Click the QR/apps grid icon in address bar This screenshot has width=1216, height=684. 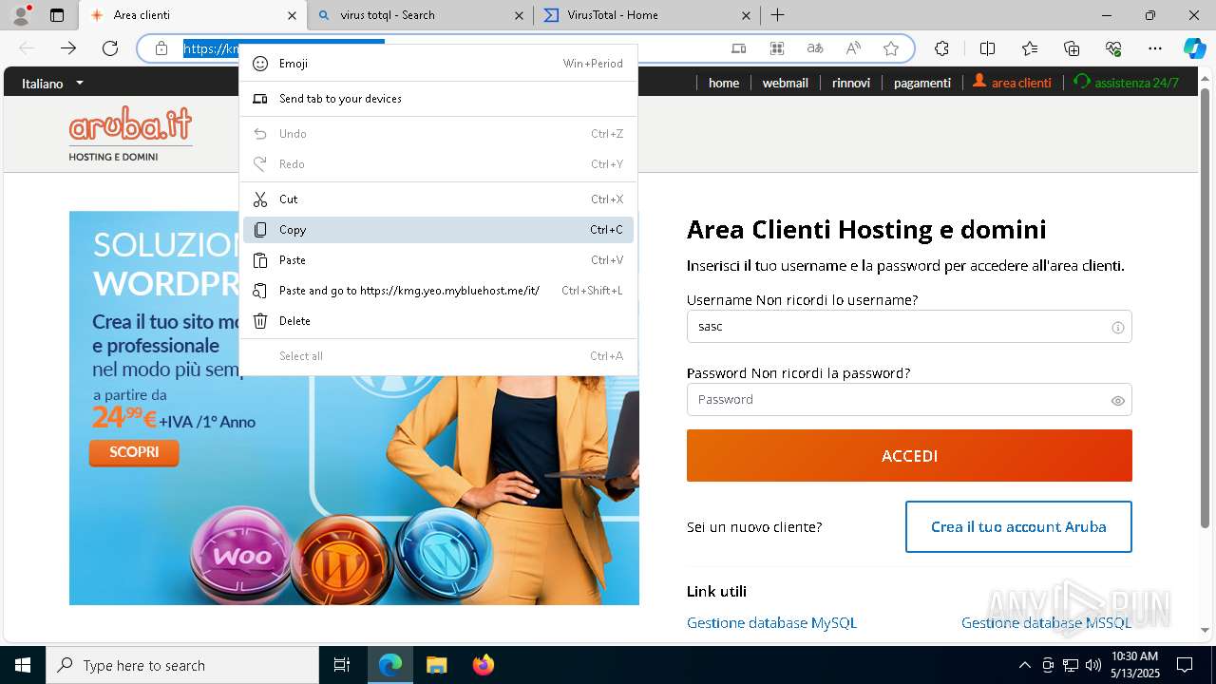pos(777,48)
